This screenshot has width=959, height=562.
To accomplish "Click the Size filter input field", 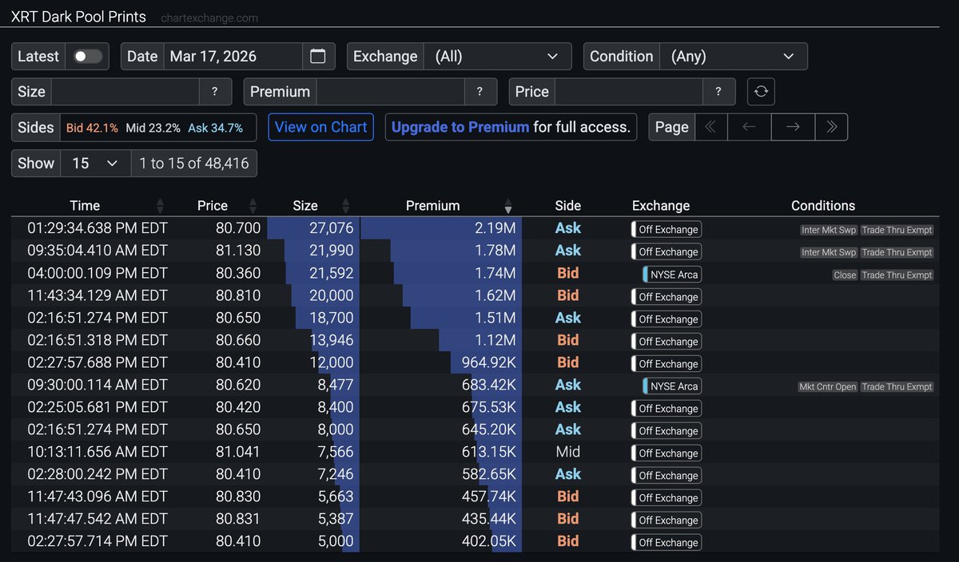I will click(x=125, y=92).
